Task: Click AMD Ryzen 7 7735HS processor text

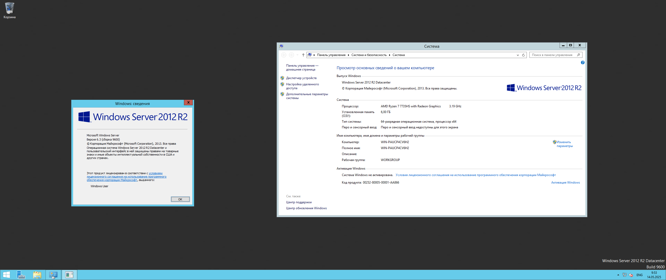Action: [x=411, y=106]
